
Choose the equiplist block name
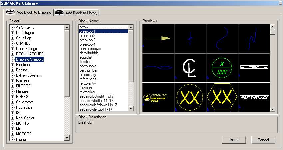[86, 57]
